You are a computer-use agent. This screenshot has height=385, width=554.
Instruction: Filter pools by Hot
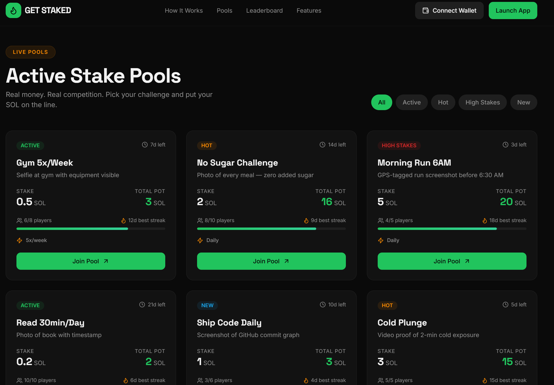coord(443,102)
